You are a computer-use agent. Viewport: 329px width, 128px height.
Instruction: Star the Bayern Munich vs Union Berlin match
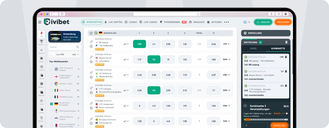(x=91, y=62)
